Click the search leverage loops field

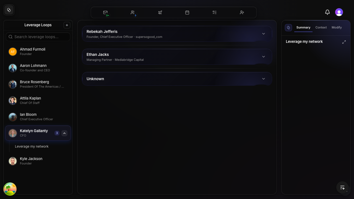click(x=38, y=36)
